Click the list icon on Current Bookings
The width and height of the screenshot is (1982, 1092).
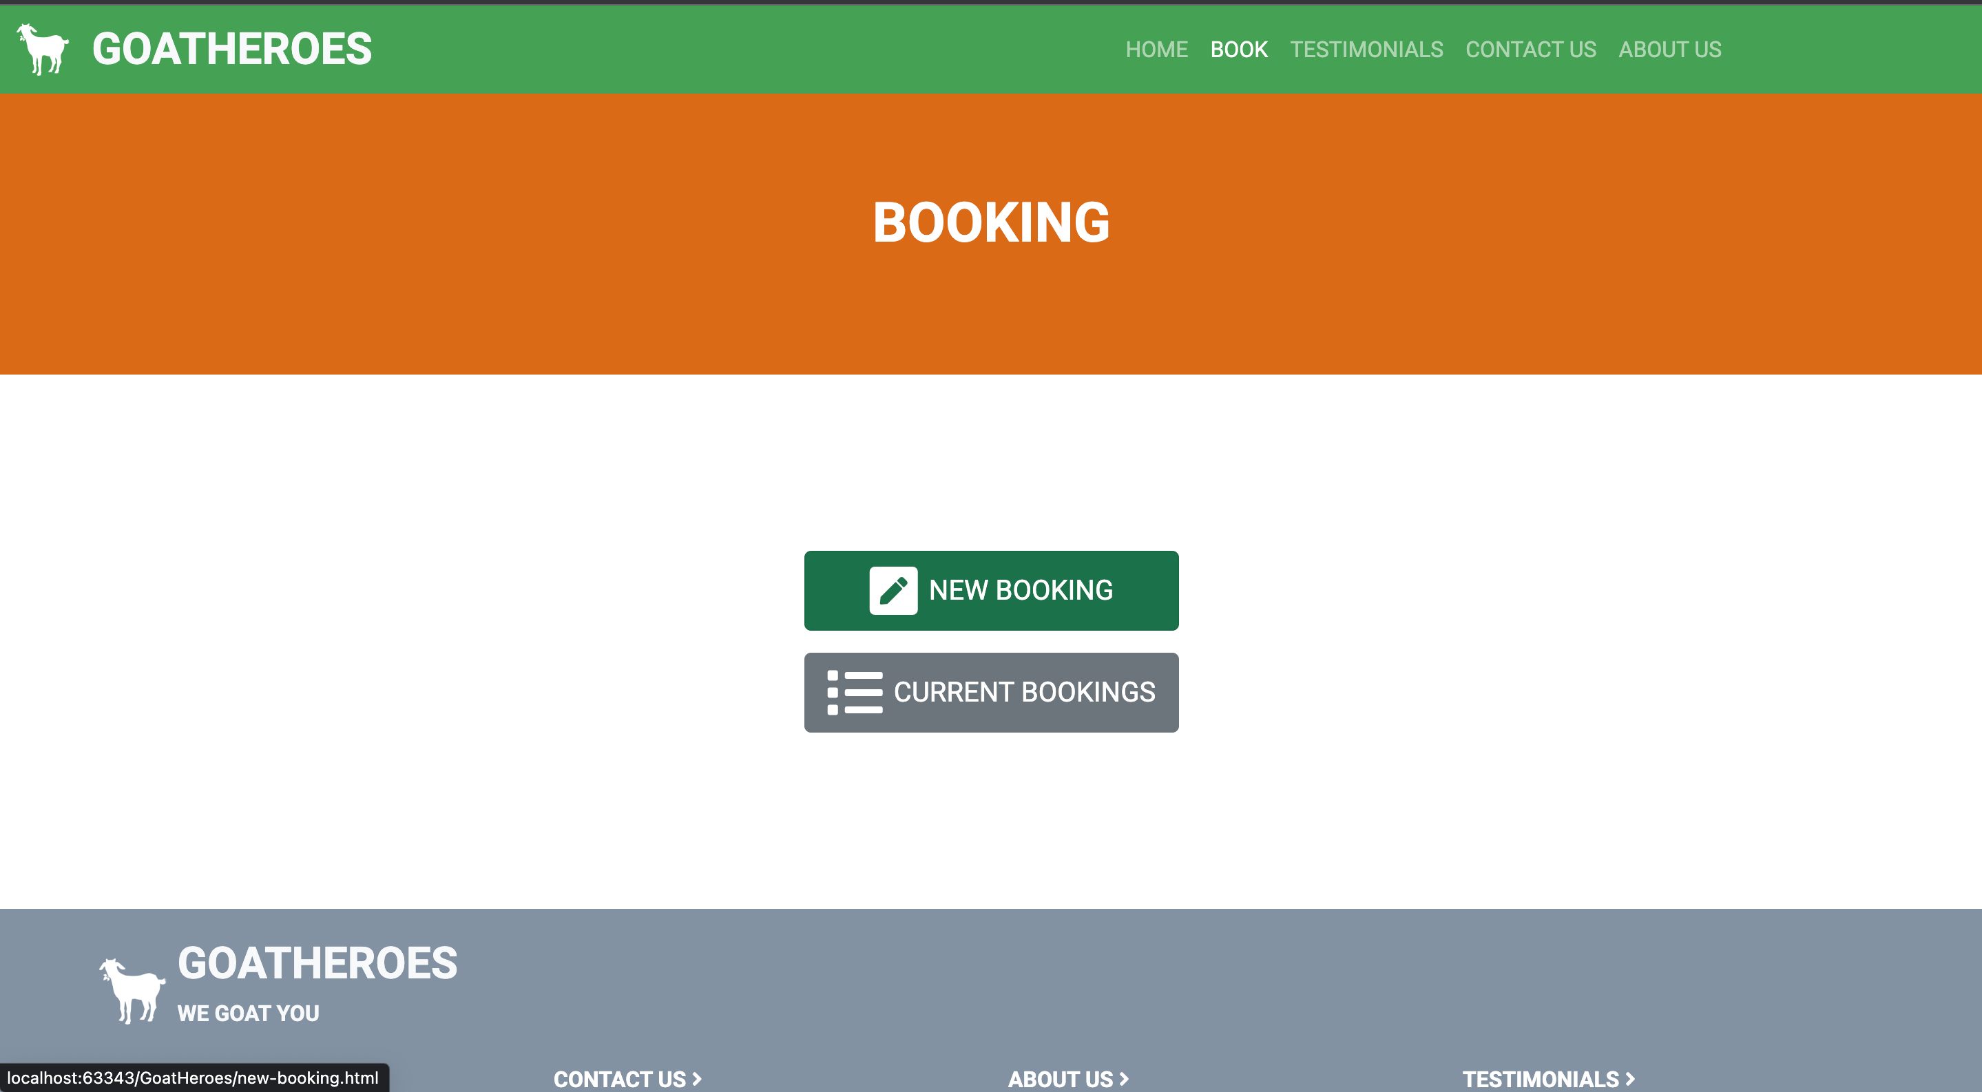tap(854, 692)
